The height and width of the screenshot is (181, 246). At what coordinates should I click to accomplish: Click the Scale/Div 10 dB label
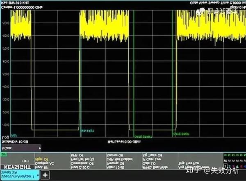(15, 142)
